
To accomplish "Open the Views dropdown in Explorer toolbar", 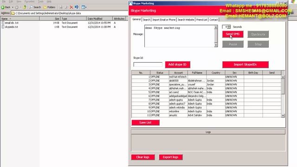I will tap(84, 7).
